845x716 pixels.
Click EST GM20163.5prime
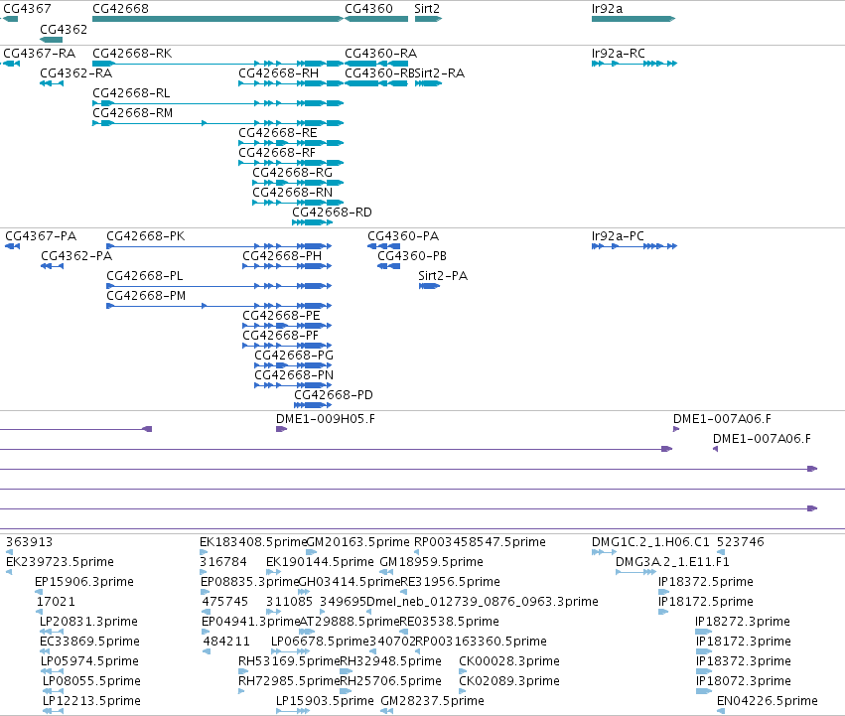(x=357, y=542)
